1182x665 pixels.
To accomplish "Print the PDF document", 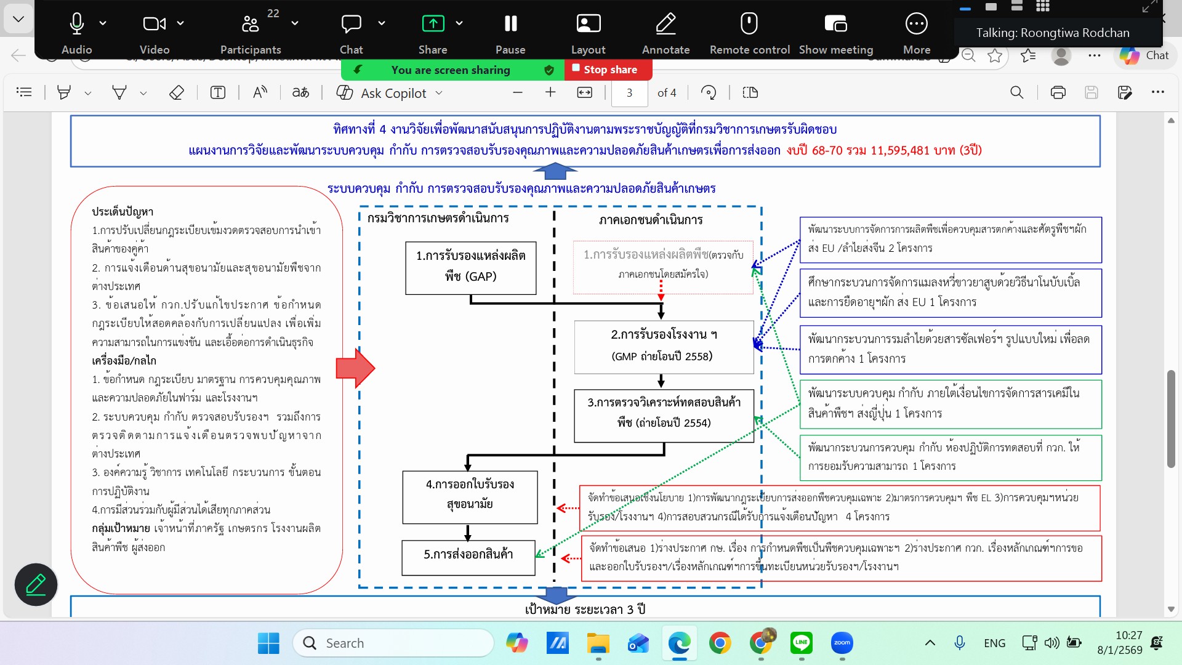I will point(1058,93).
